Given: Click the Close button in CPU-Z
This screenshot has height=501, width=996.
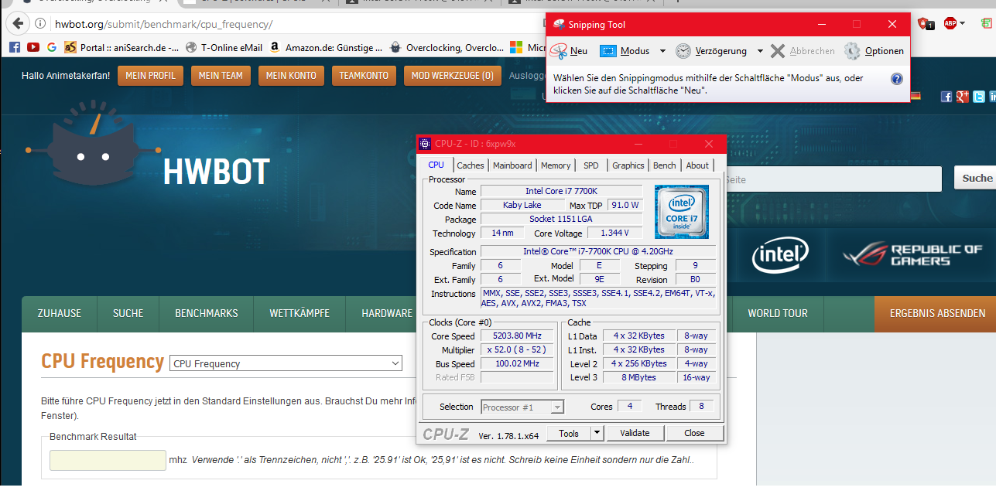Looking at the screenshot, I should click(x=694, y=433).
